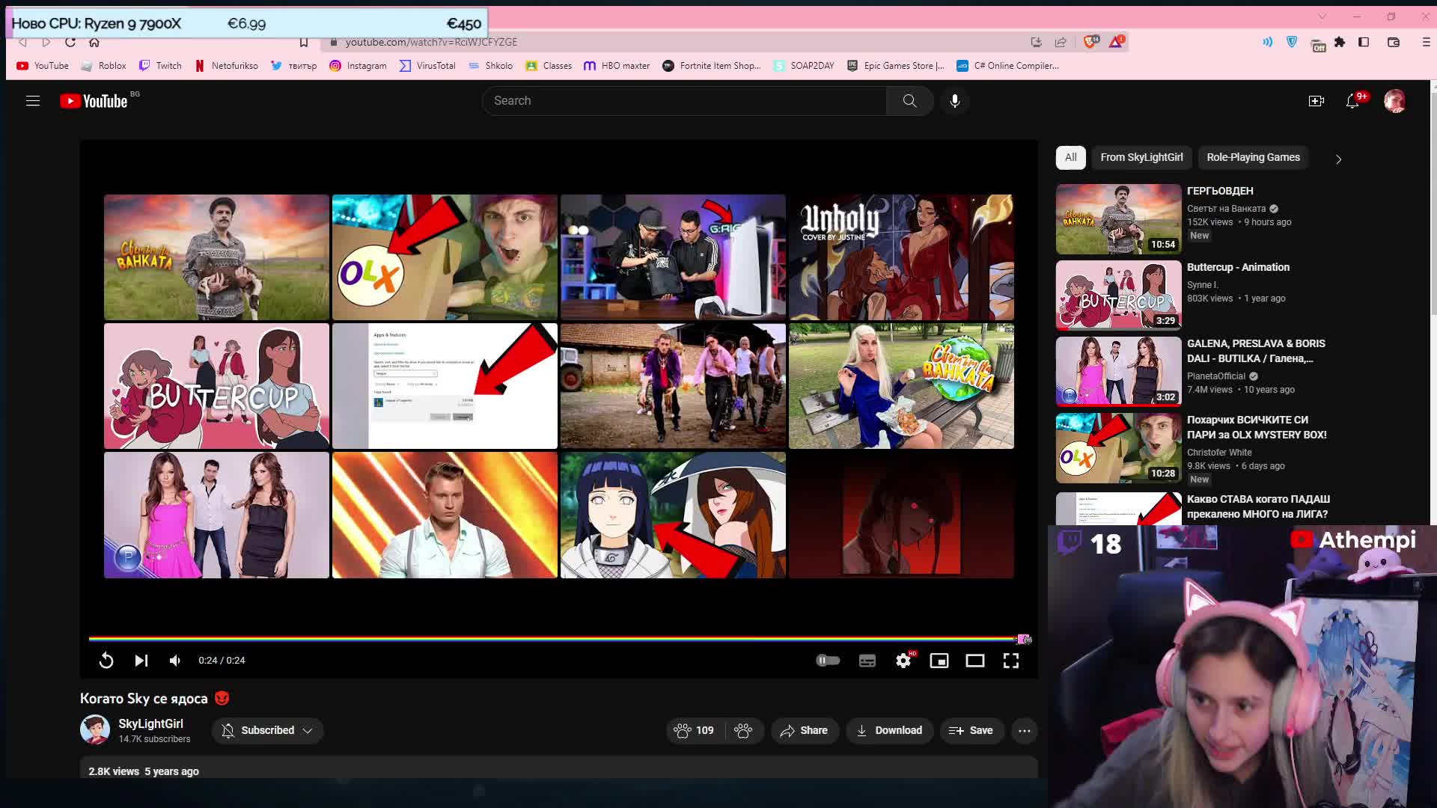Click the browser address bar URL
Viewport: 1437px width, 808px height.
click(x=431, y=42)
